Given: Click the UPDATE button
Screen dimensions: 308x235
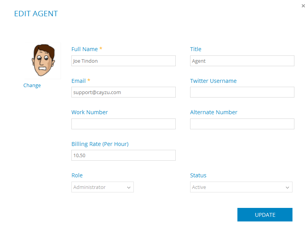Looking at the screenshot, I should [265, 214].
